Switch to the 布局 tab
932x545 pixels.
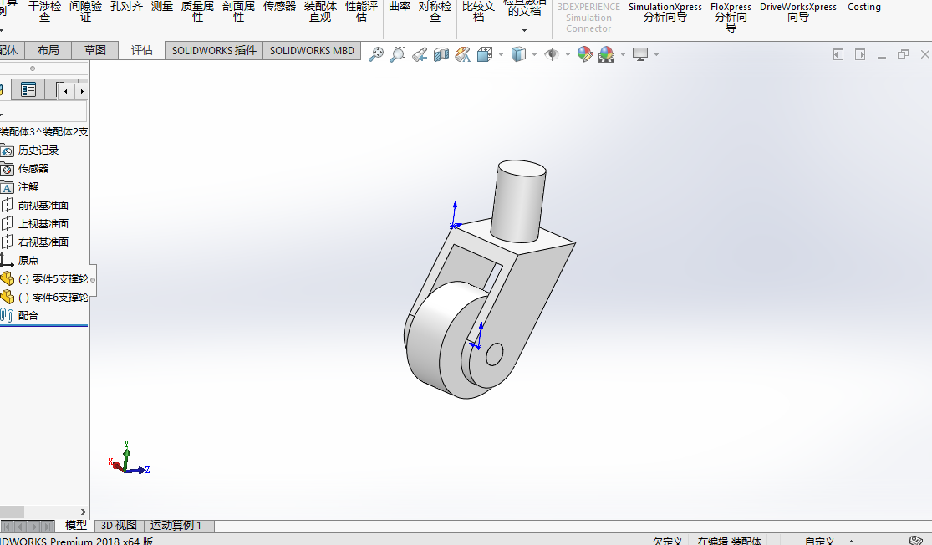(48, 50)
